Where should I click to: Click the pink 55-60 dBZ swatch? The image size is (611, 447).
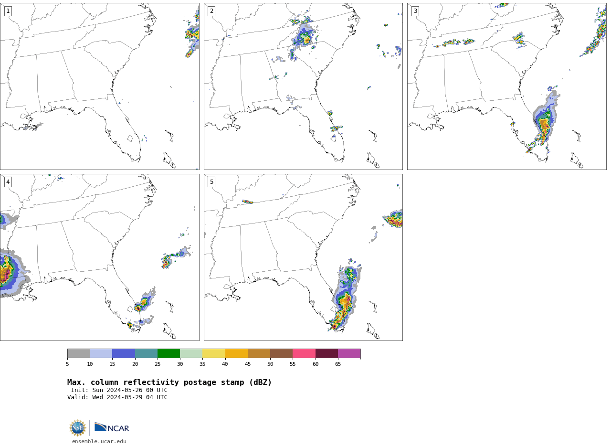pos(304,353)
